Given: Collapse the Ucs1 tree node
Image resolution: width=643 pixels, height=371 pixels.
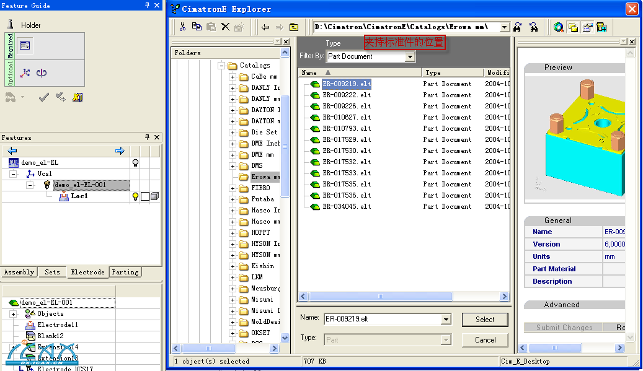Looking at the screenshot, I should (13, 174).
